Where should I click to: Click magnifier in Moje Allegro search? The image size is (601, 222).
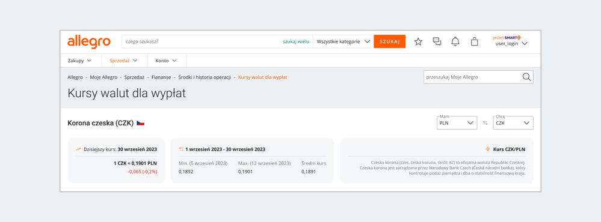pyautogui.click(x=527, y=77)
